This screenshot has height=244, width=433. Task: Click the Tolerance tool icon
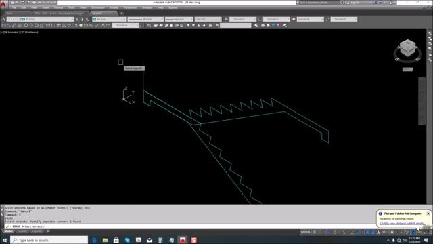click(x=75, y=26)
